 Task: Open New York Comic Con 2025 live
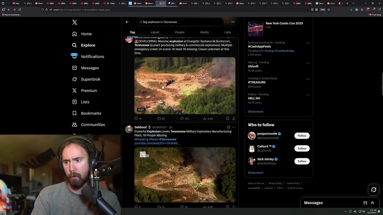click(279, 28)
